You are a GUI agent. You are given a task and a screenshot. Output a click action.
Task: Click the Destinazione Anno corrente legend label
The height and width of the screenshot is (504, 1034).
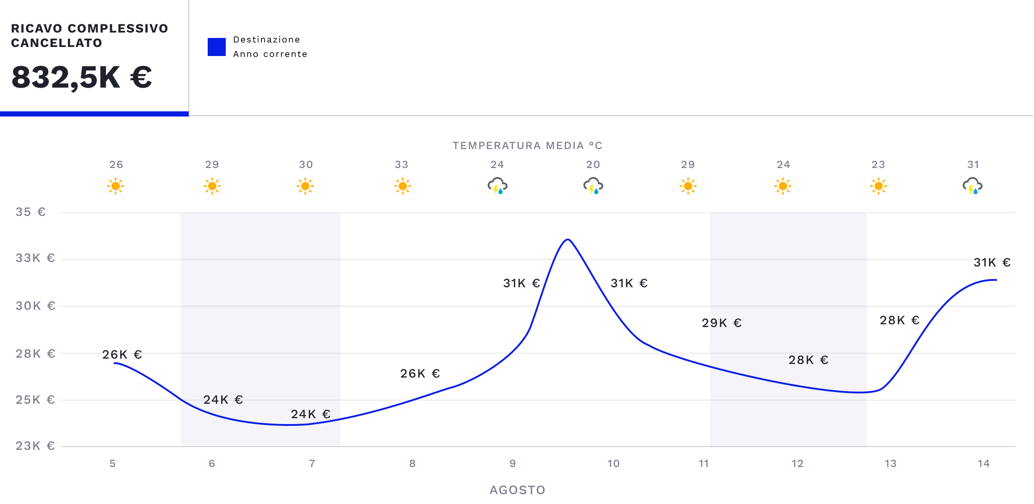point(270,47)
